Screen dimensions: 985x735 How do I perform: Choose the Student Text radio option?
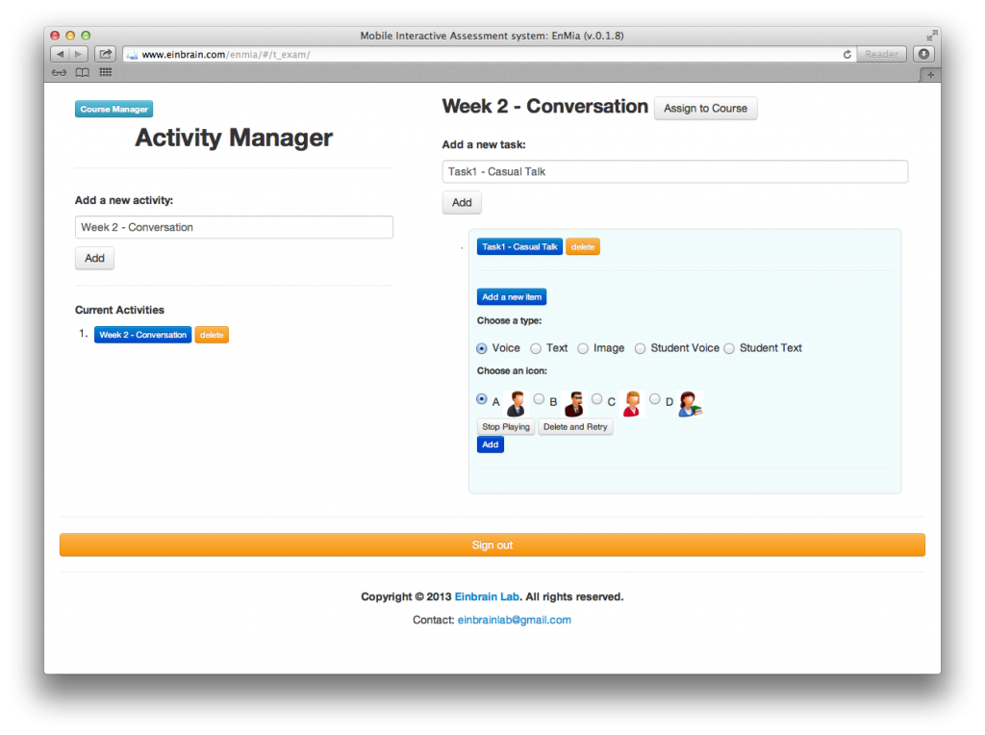[x=729, y=348]
